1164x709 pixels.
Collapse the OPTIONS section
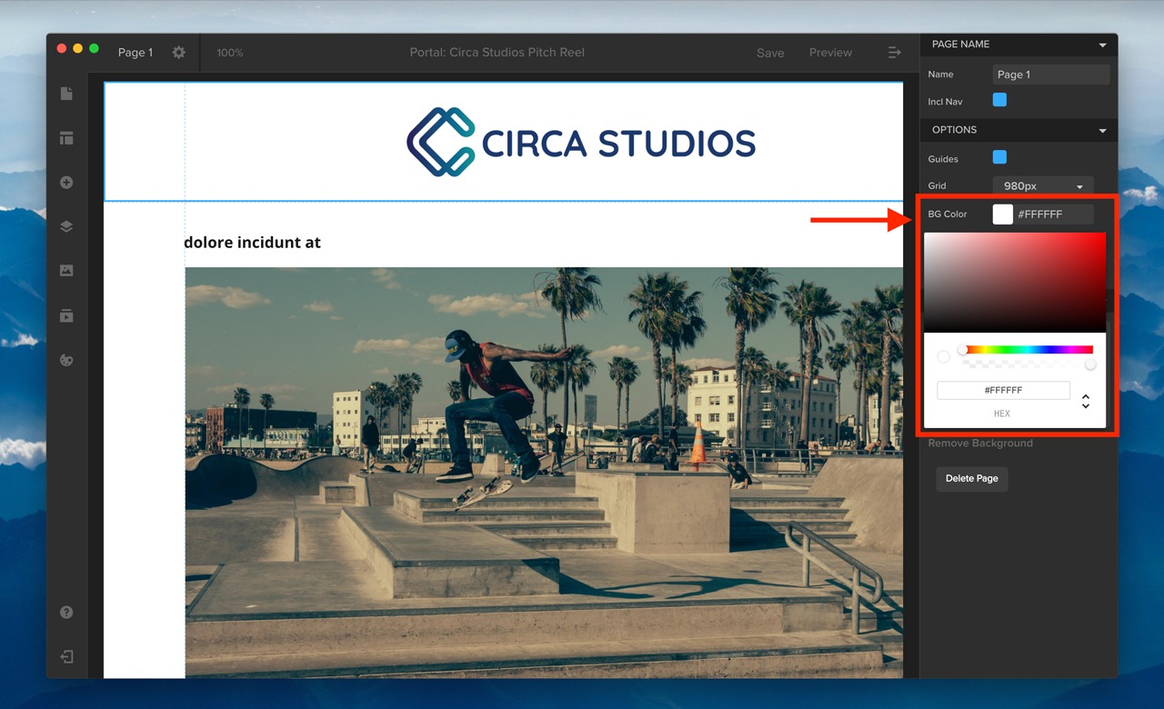1103,131
